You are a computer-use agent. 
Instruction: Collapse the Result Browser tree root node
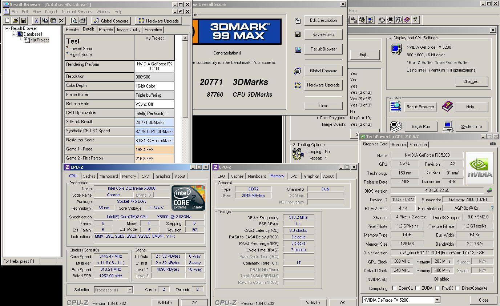tap(7, 28)
